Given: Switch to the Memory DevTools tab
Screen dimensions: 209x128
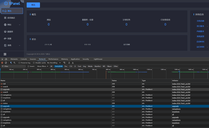Looking at the screenshot, I should (x=65, y=59).
